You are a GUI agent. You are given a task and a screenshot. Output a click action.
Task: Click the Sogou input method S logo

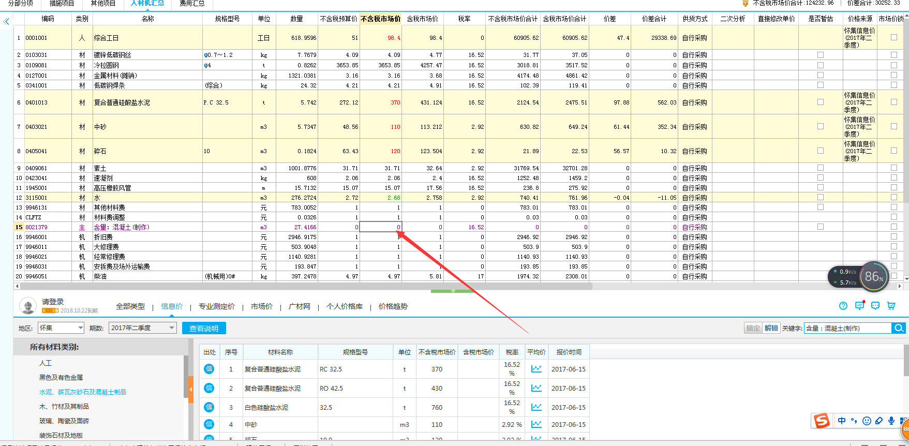click(x=822, y=421)
